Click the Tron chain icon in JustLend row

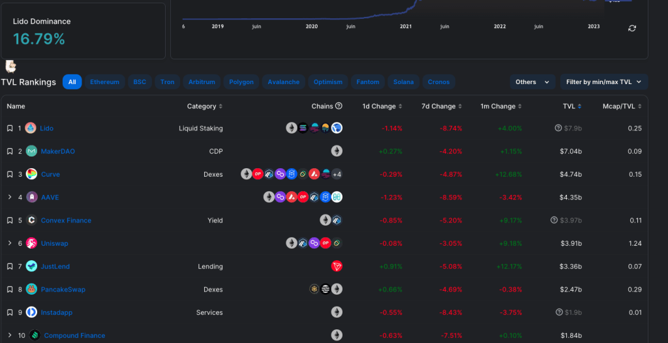tap(337, 266)
